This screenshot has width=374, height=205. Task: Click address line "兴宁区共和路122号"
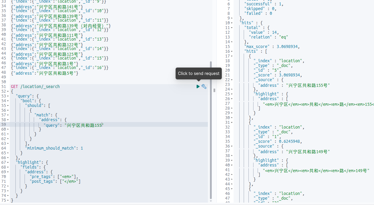tap(47, 45)
